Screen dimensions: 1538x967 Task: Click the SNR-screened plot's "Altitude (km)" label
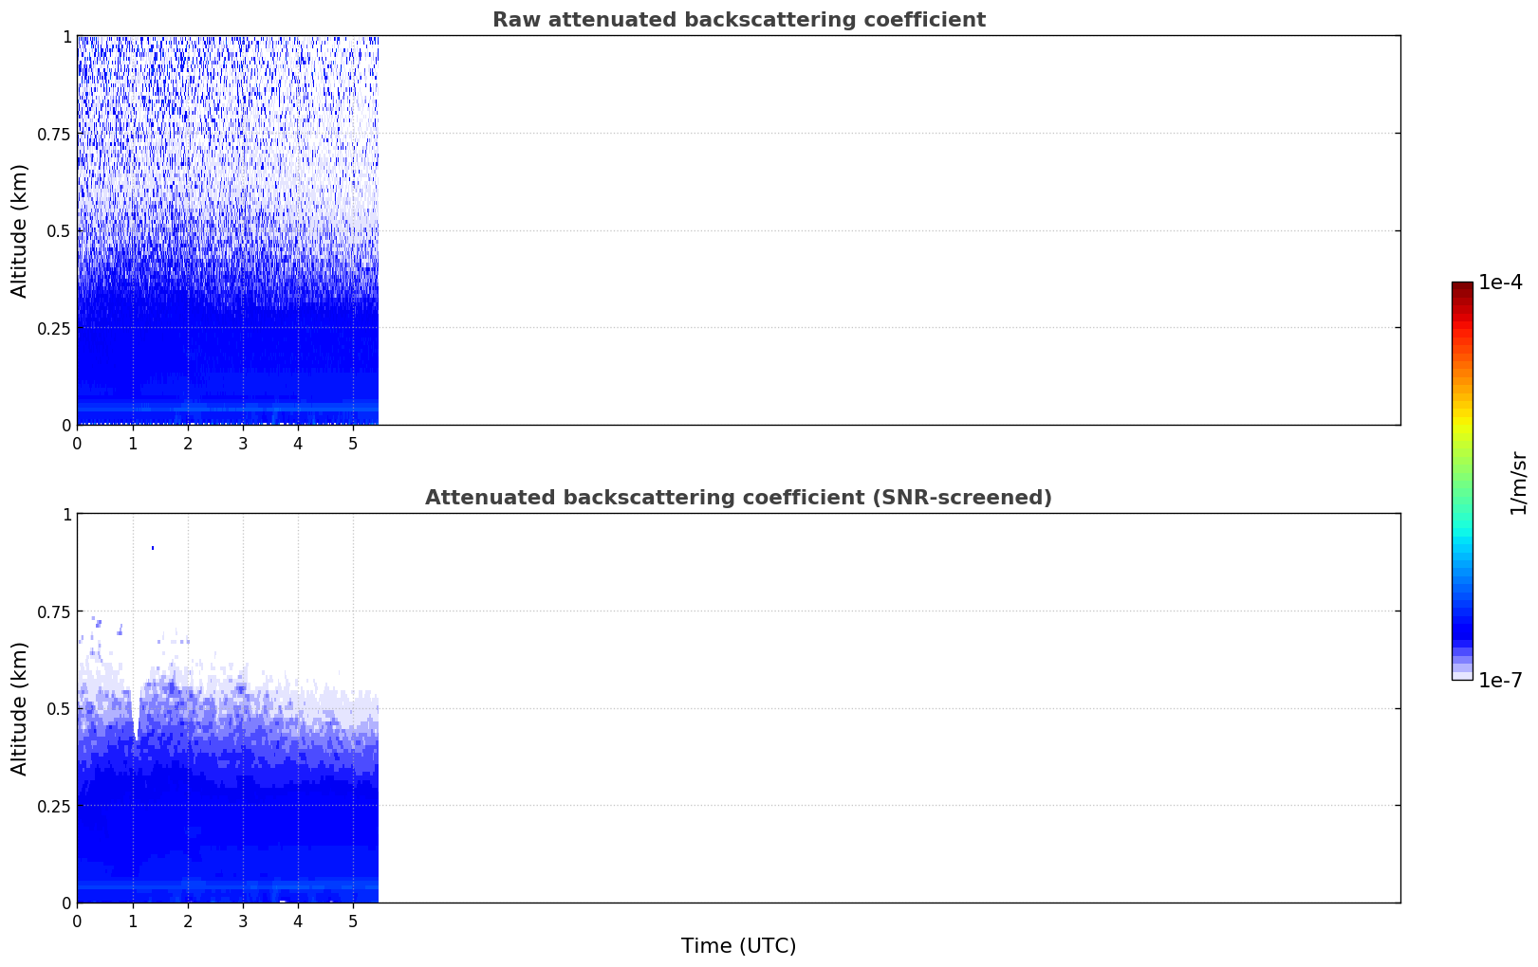click(x=20, y=708)
